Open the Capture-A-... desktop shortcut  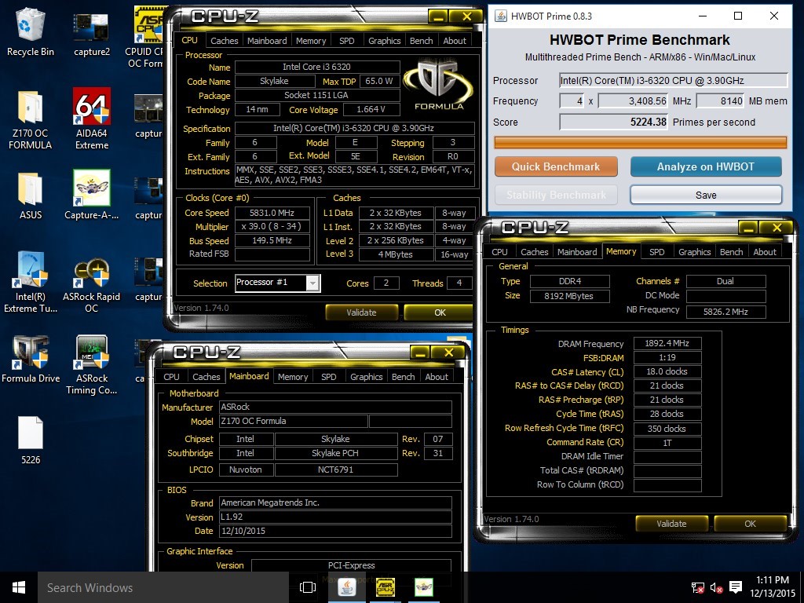coord(91,195)
